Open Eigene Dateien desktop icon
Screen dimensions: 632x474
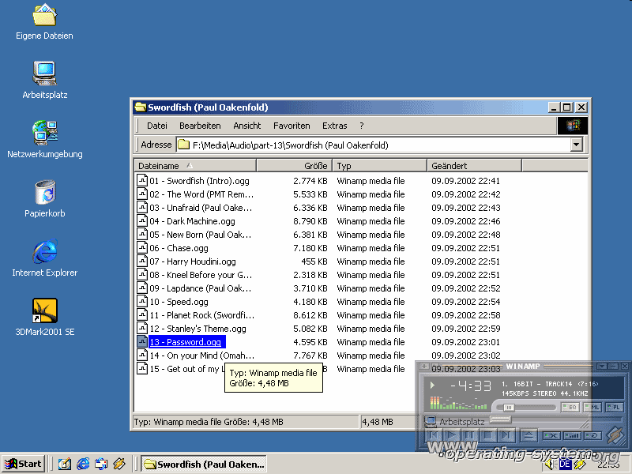[44, 21]
